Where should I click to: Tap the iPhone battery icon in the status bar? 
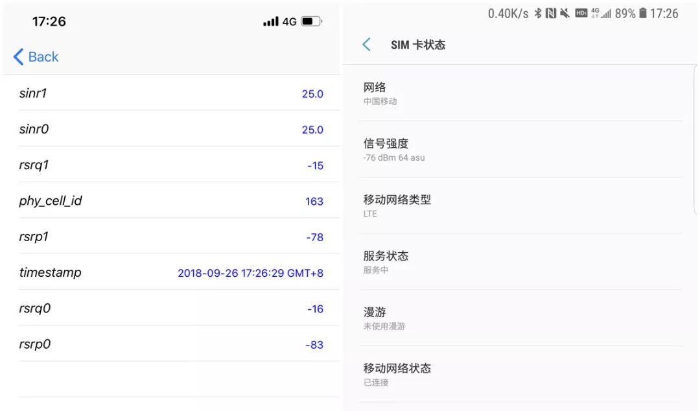pos(310,21)
